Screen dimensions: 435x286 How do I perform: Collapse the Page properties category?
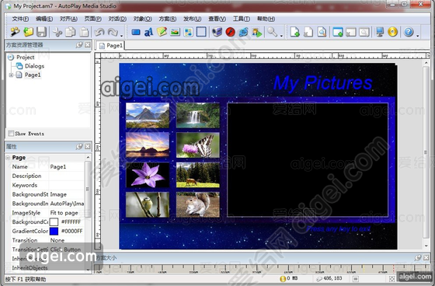click(8, 158)
